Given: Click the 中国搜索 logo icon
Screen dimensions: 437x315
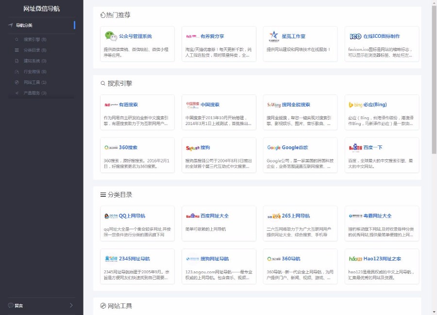Looking at the screenshot, I should (x=193, y=105).
